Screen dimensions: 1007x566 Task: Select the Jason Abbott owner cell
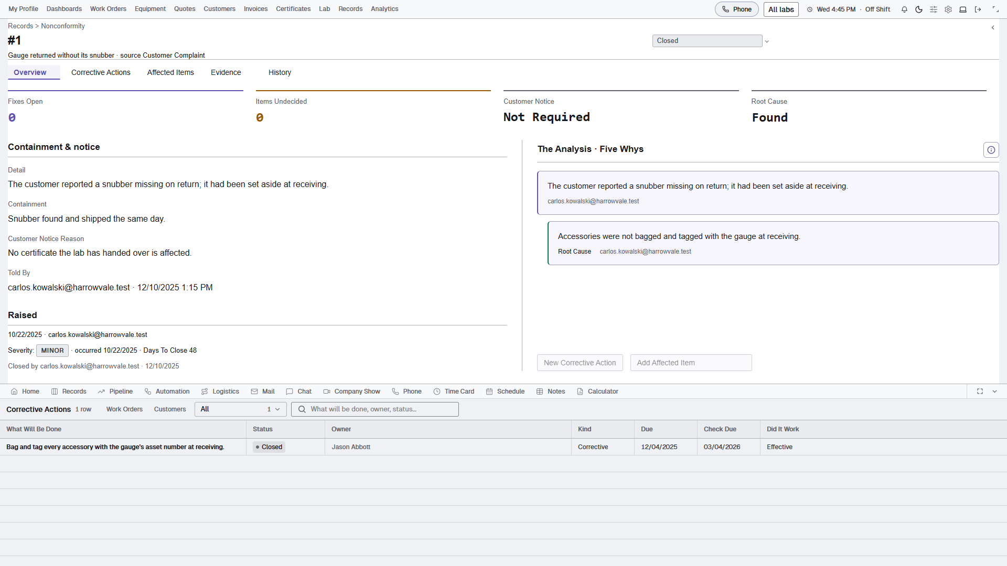448,447
